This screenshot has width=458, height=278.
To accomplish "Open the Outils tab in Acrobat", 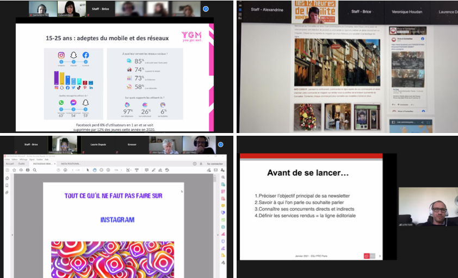I will 22,163.
